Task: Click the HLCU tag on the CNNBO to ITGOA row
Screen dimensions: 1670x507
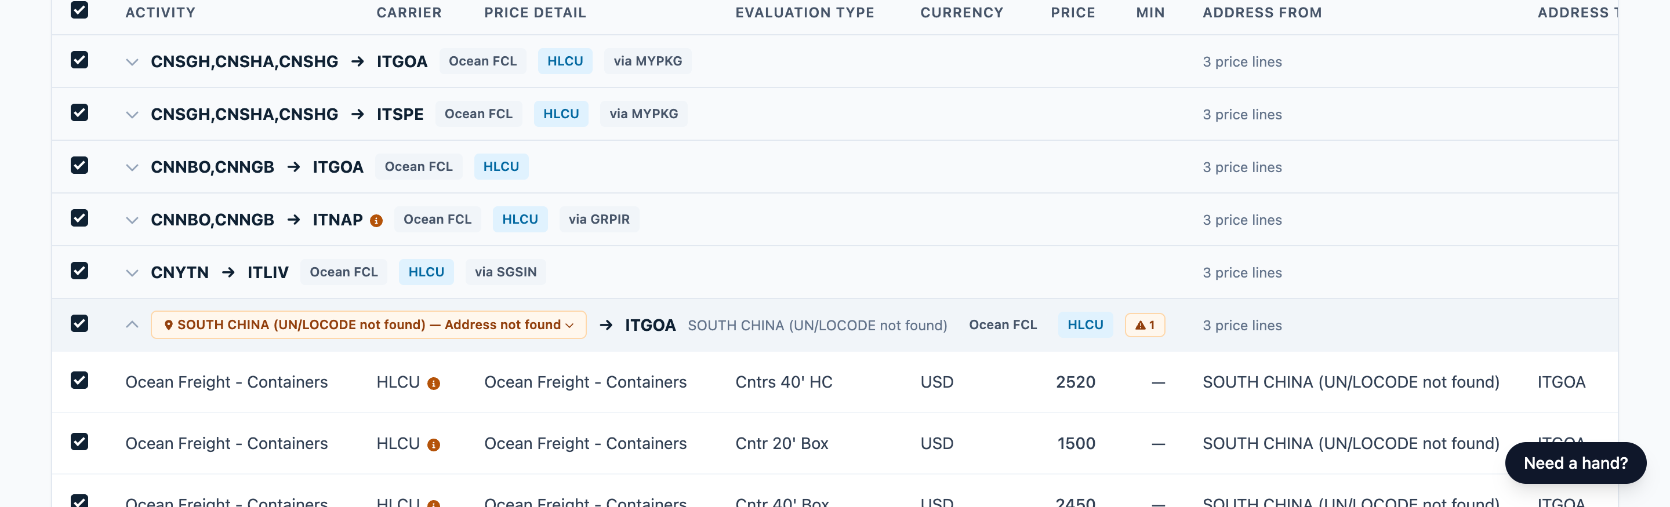Action: [501, 166]
